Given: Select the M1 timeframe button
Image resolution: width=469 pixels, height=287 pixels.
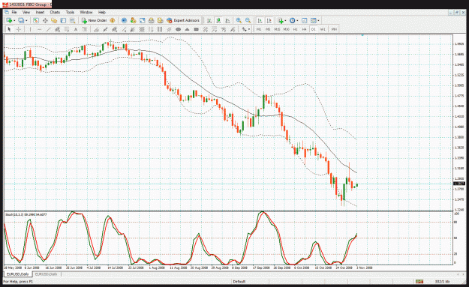Looking at the screenshot, I should click(x=259, y=29).
